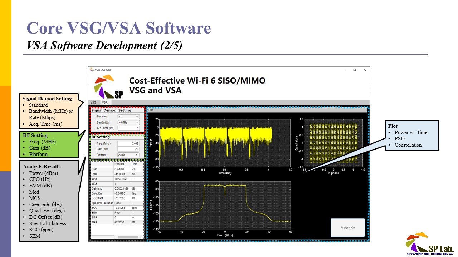The image size is (458, 257).
Task: Click the SP logo in the app header
Action: click(x=109, y=86)
